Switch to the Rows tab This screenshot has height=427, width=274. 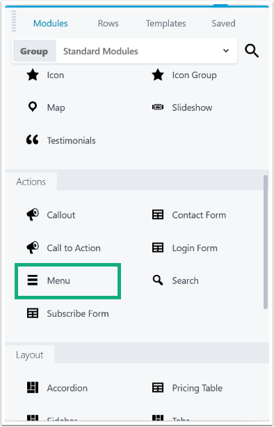pyautogui.click(x=108, y=24)
